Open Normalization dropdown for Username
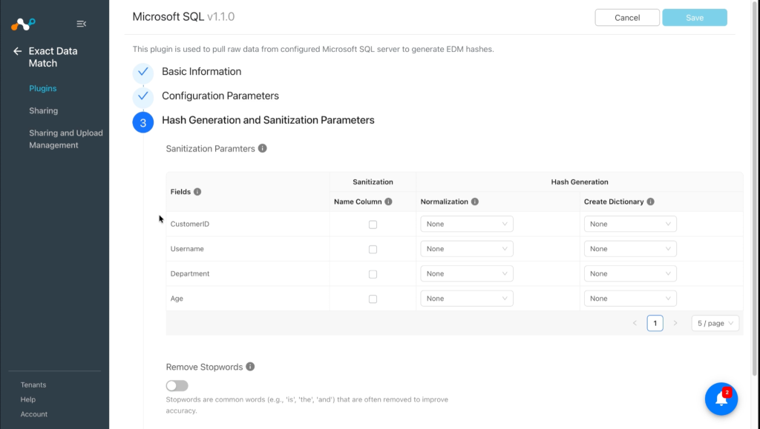Viewport: 760px width, 429px height. tap(467, 249)
